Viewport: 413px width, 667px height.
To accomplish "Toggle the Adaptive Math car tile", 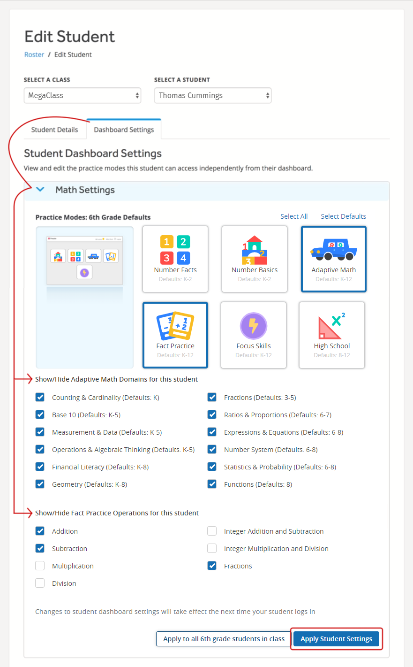I will click(333, 259).
